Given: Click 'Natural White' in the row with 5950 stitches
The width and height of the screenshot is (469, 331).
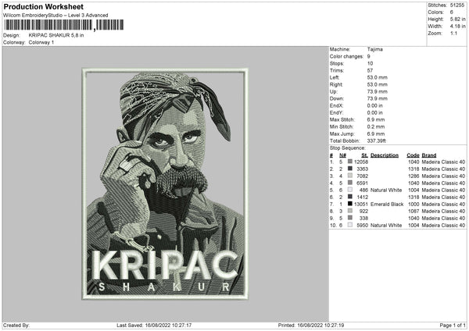Looking at the screenshot, I should click(386, 226).
